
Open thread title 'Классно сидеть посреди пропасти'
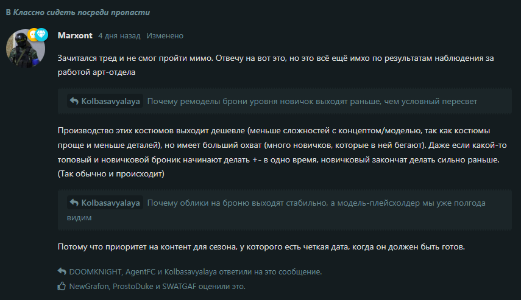click(x=82, y=12)
